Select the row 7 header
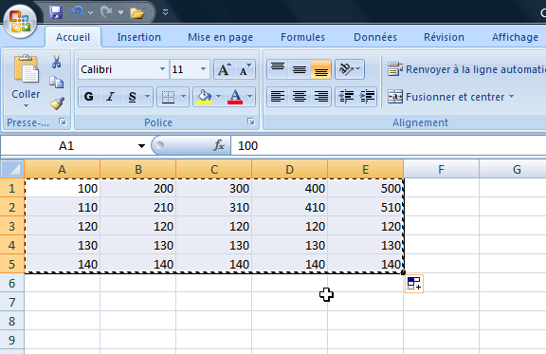The height and width of the screenshot is (354, 546). (12, 302)
